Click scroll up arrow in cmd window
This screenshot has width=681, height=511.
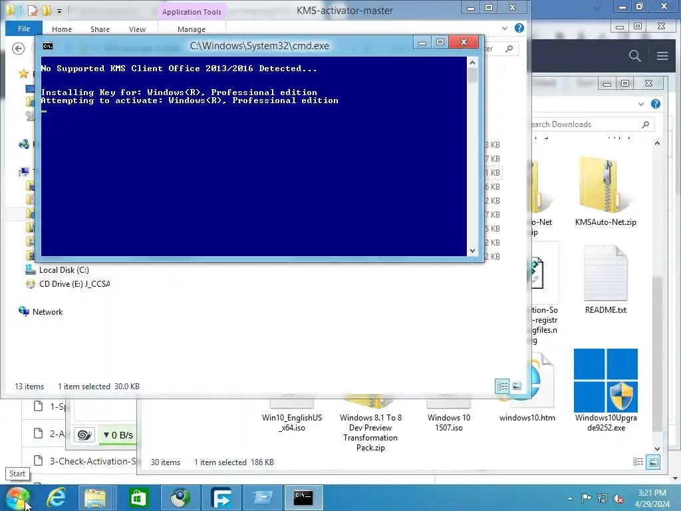(x=473, y=63)
